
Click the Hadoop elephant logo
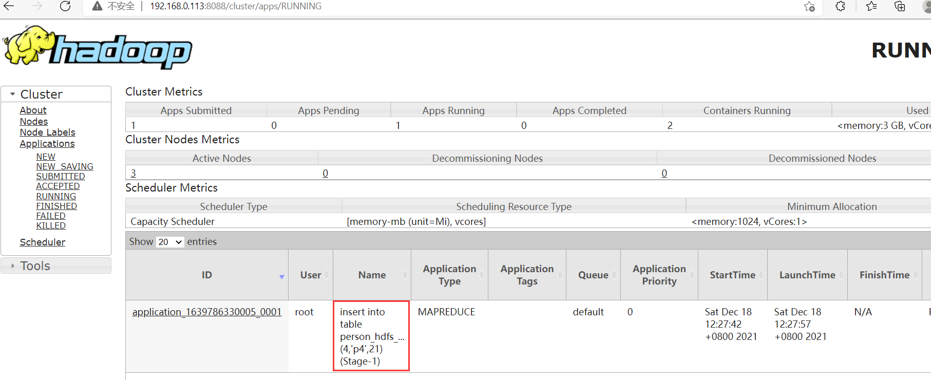[x=98, y=47]
